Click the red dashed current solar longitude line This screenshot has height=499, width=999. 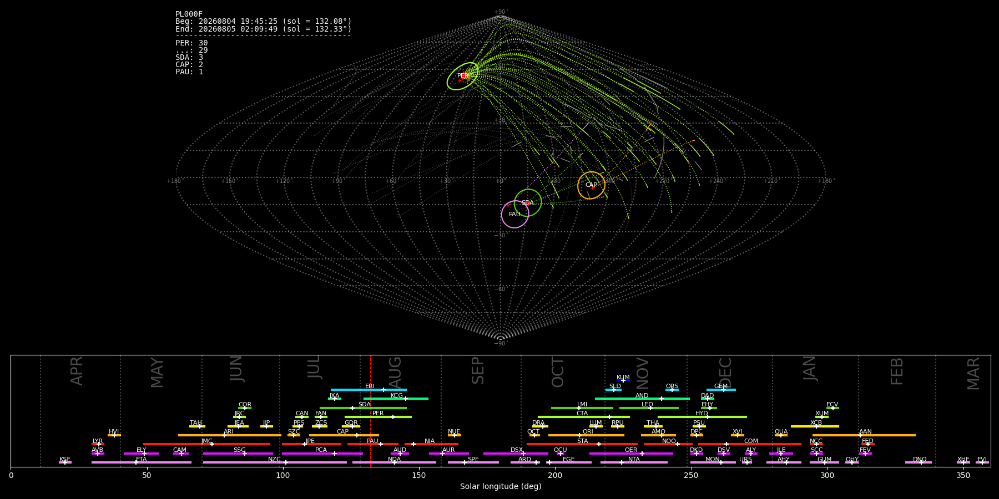pyautogui.click(x=371, y=411)
